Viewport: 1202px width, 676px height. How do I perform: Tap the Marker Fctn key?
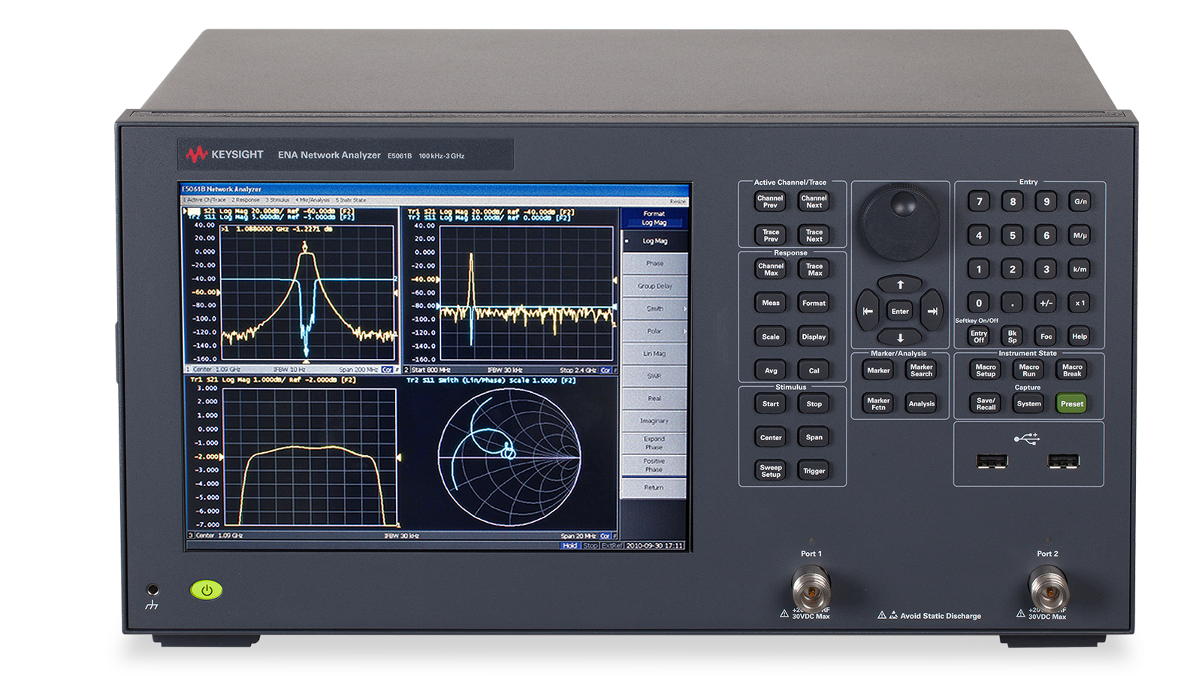tap(878, 403)
